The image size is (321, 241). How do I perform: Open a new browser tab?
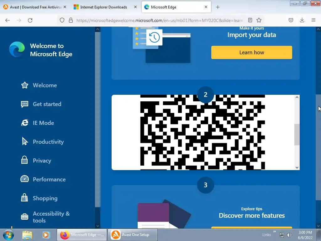[218, 7]
